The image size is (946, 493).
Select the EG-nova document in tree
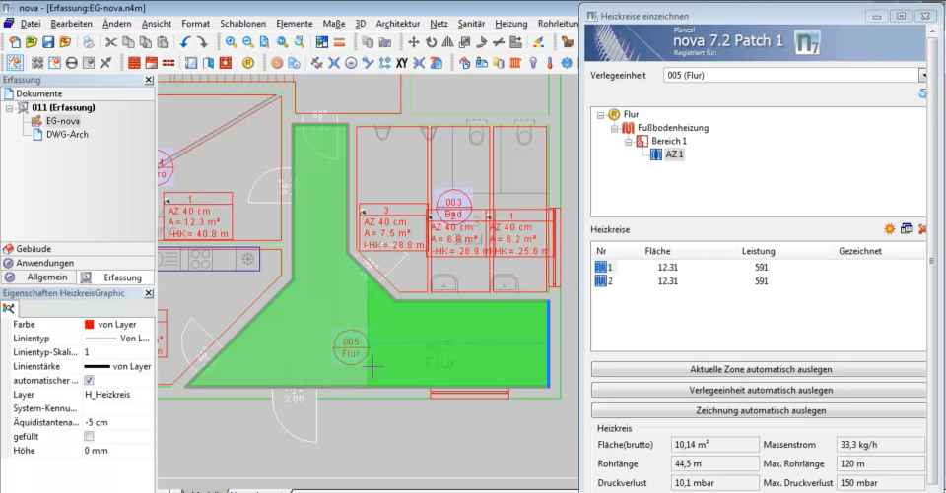click(x=62, y=121)
